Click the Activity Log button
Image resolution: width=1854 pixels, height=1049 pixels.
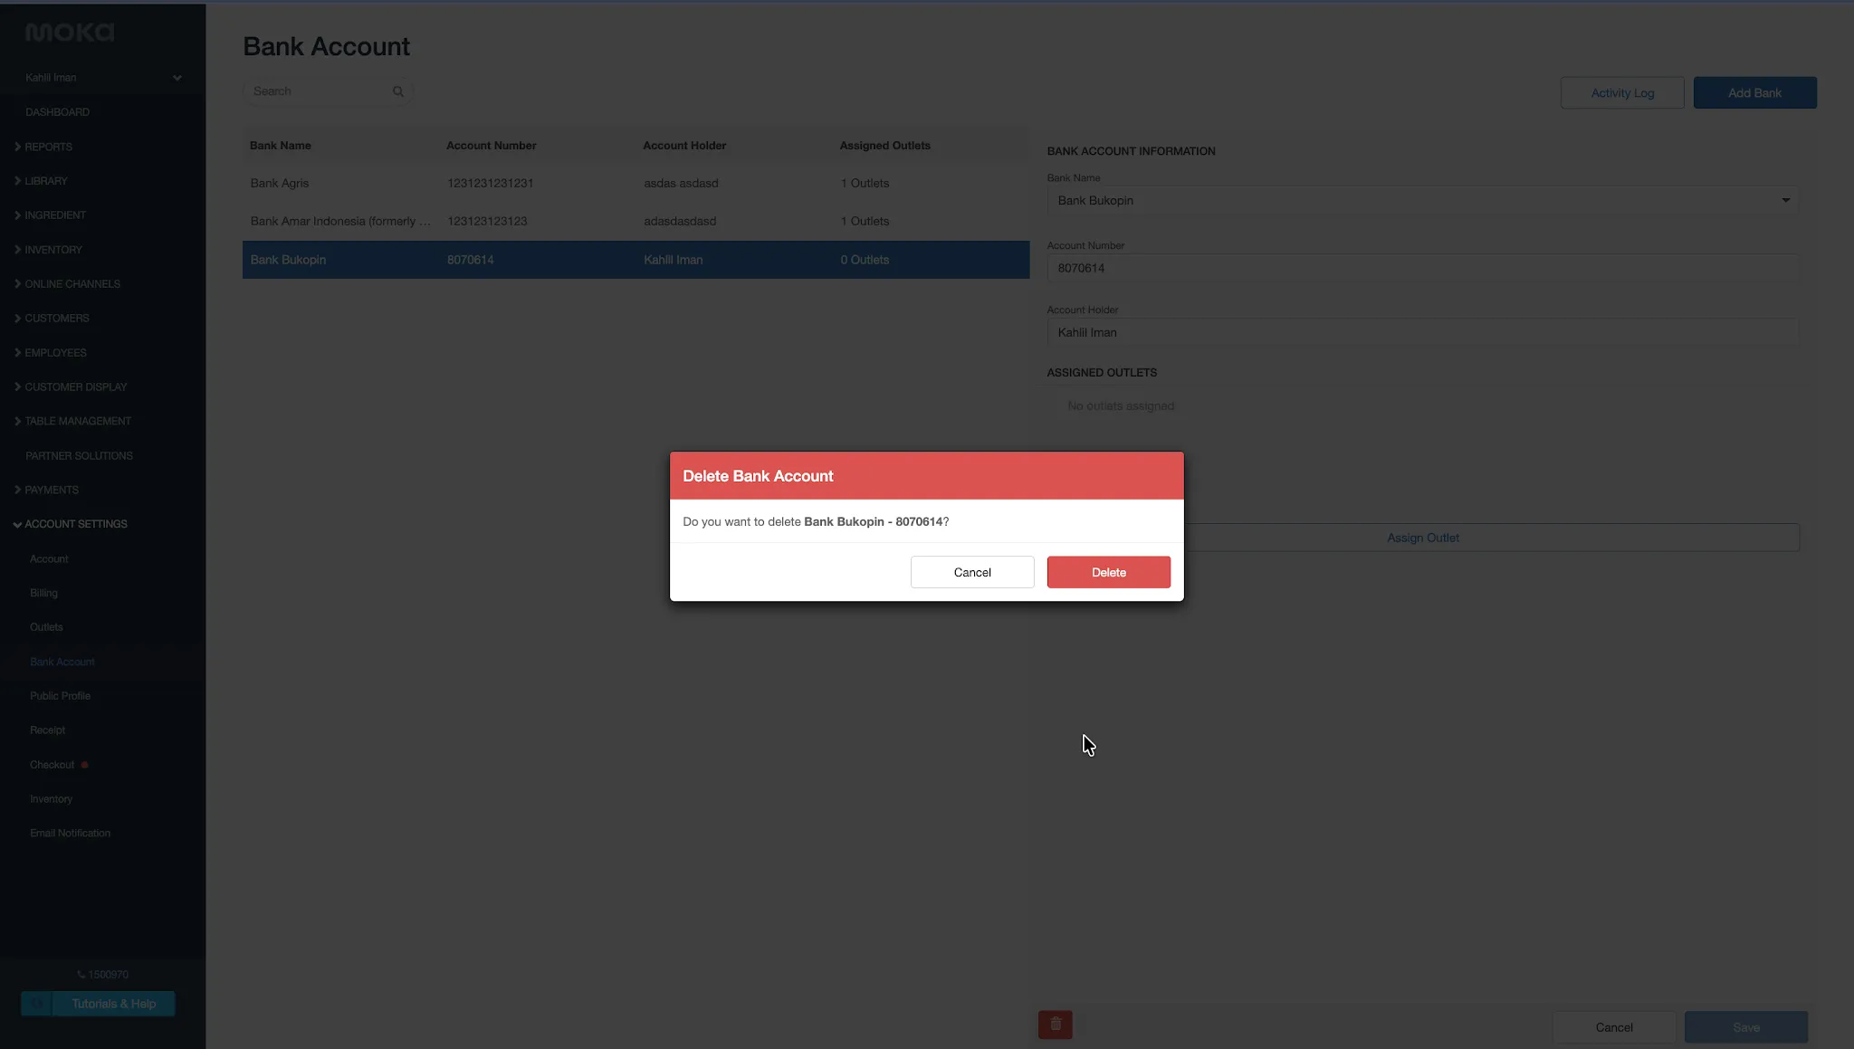(1622, 92)
